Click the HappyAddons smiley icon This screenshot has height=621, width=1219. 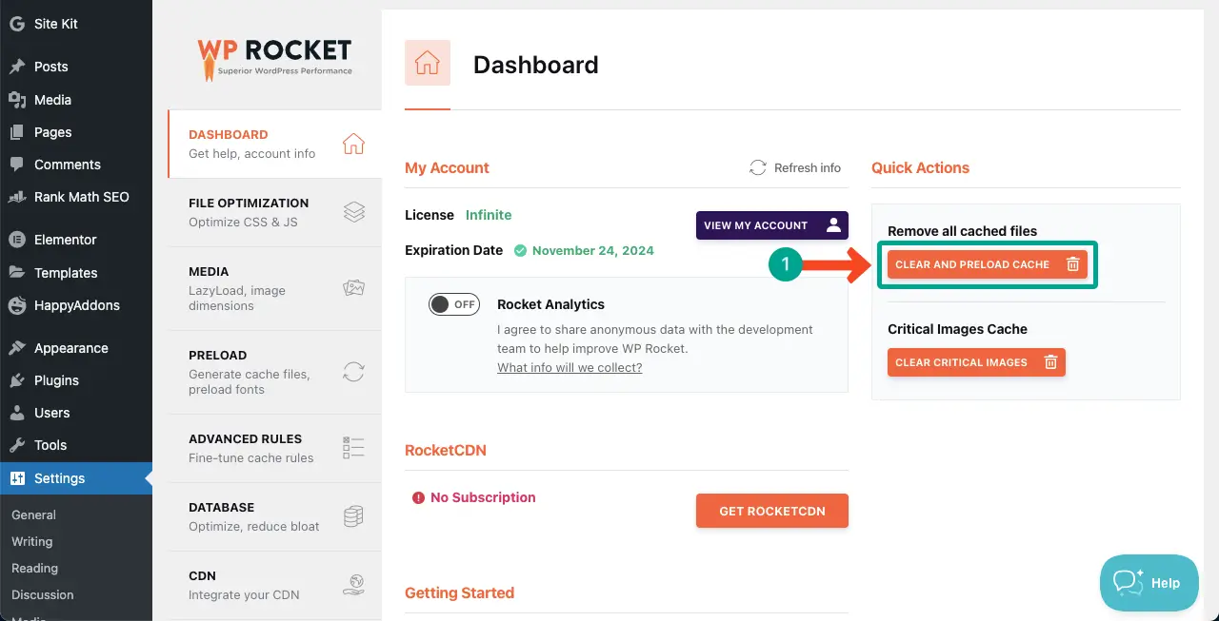17,306
